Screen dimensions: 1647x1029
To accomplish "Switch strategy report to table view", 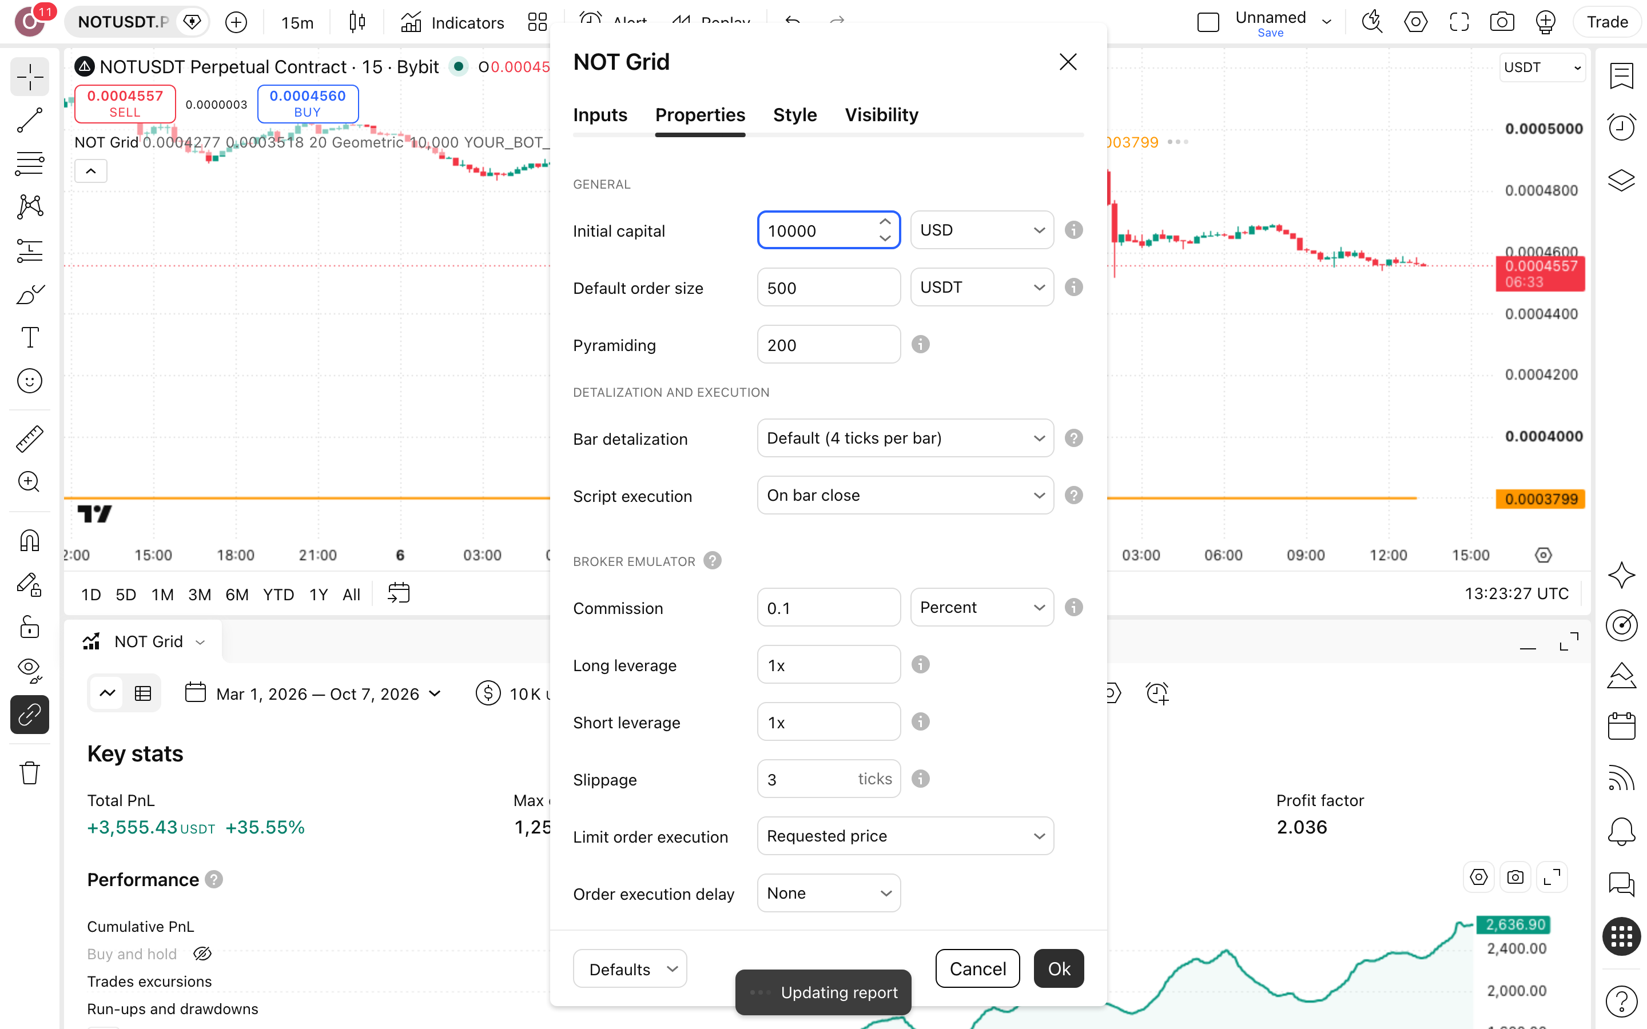I will 143,693.
